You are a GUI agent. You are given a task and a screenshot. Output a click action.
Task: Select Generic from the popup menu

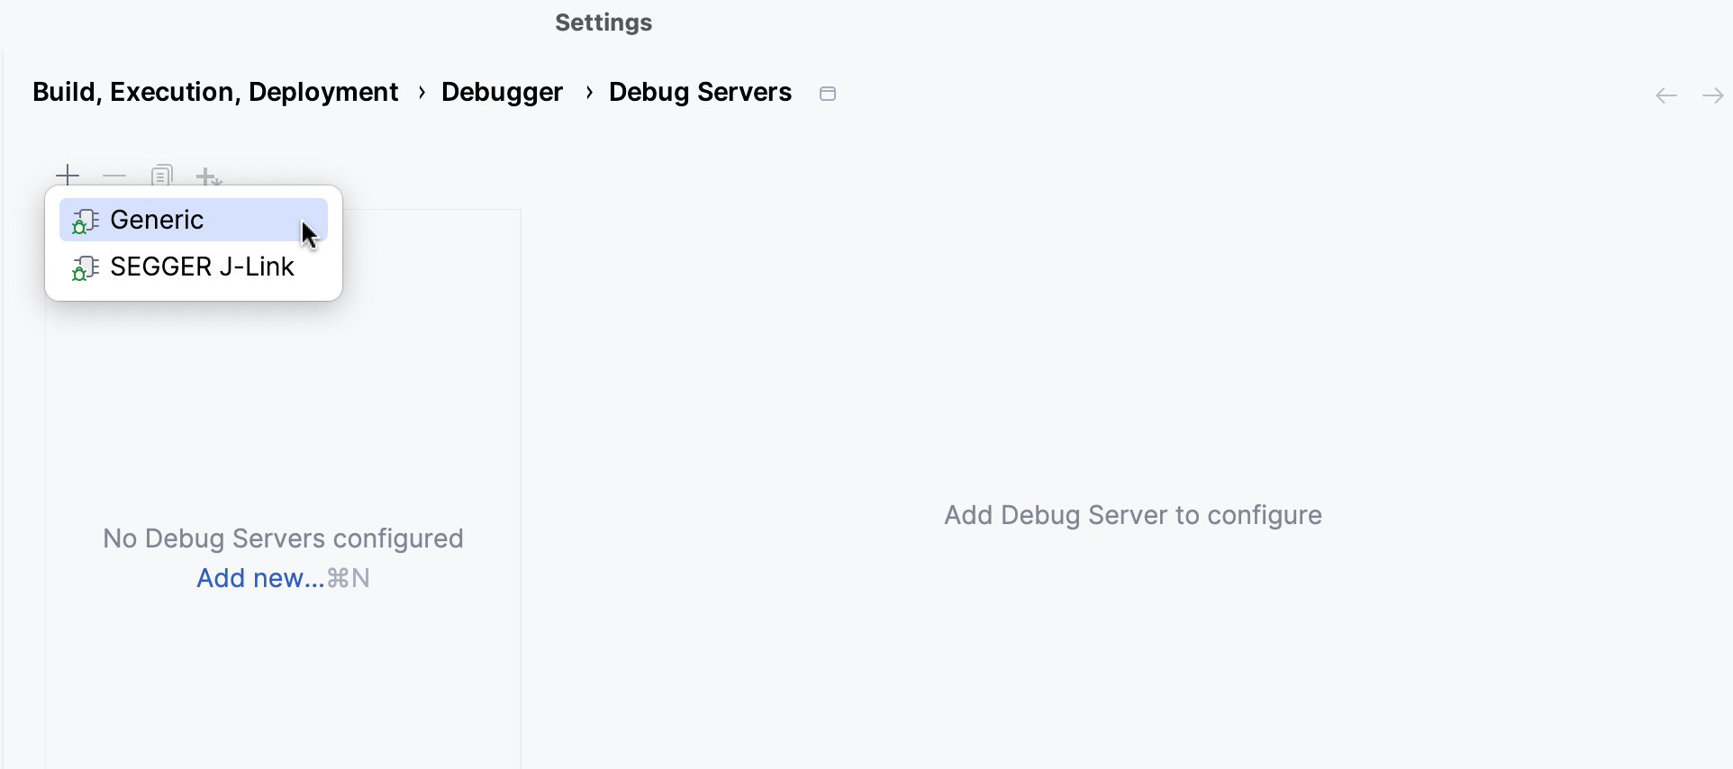point(194,220)
